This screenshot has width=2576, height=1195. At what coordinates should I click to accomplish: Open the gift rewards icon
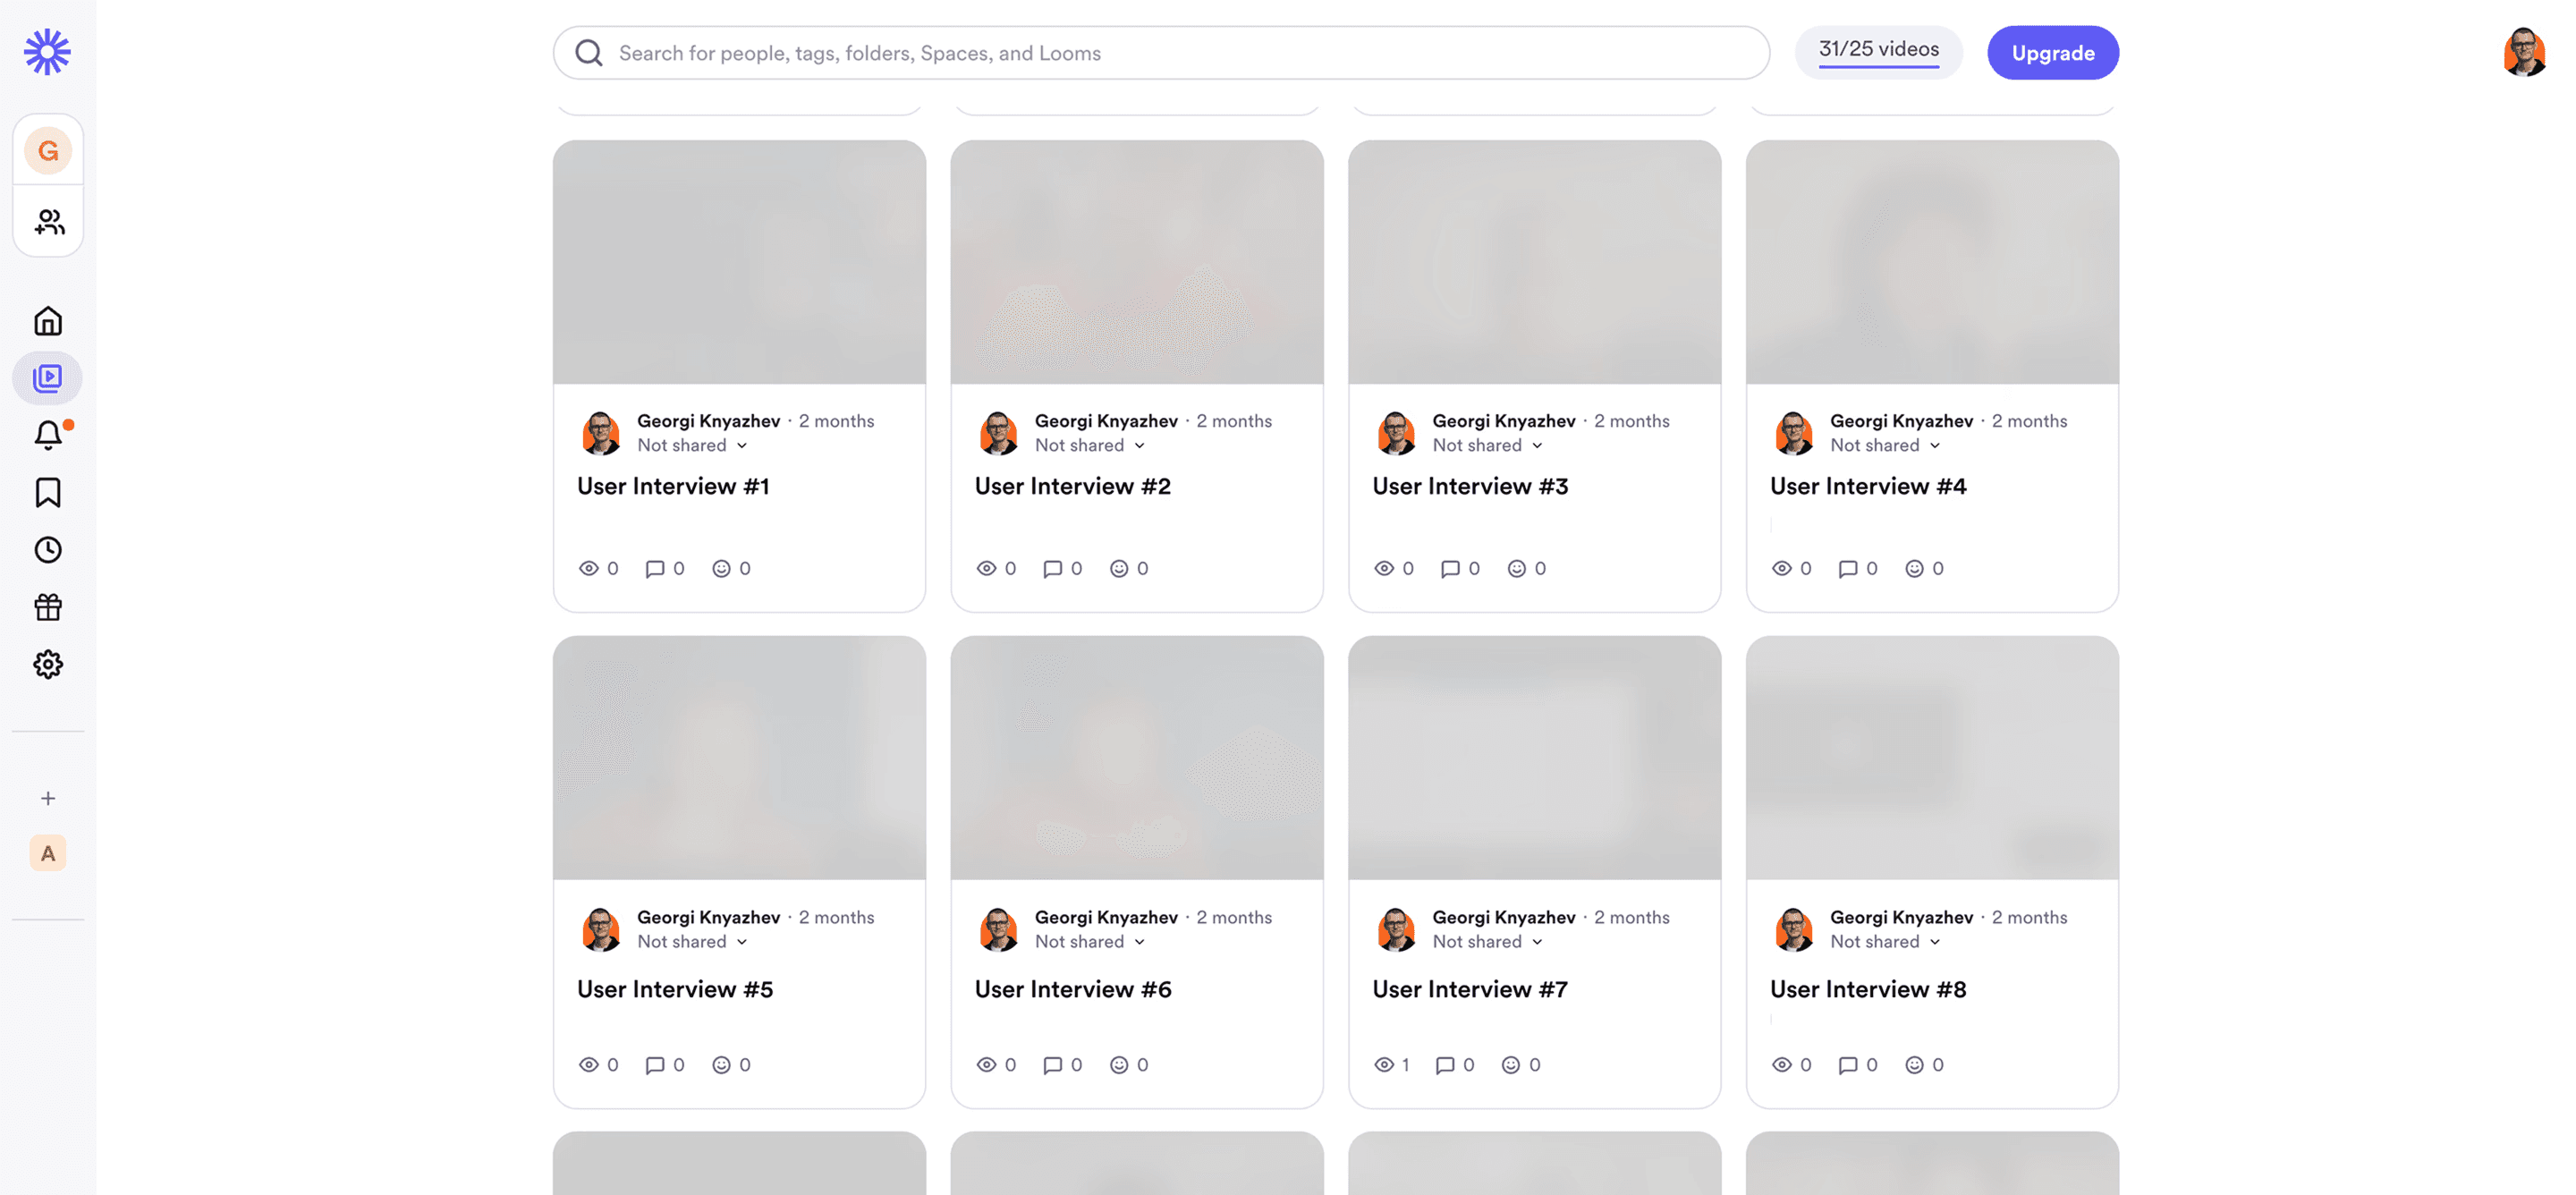[x=48, y=607]
